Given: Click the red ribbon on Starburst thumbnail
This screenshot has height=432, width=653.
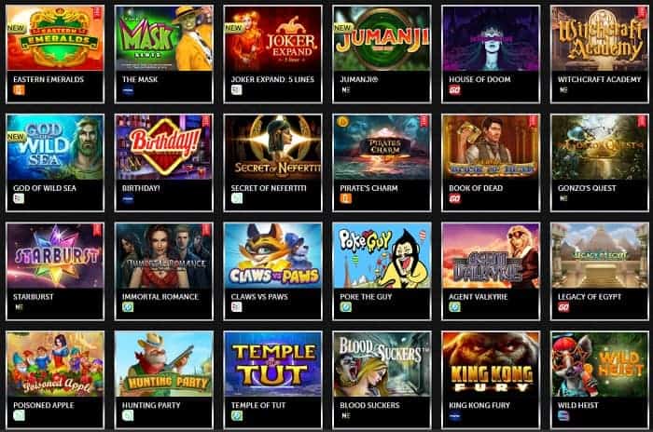Looking at the screenshot, I should pyautogui.click(x=97, y=230).
